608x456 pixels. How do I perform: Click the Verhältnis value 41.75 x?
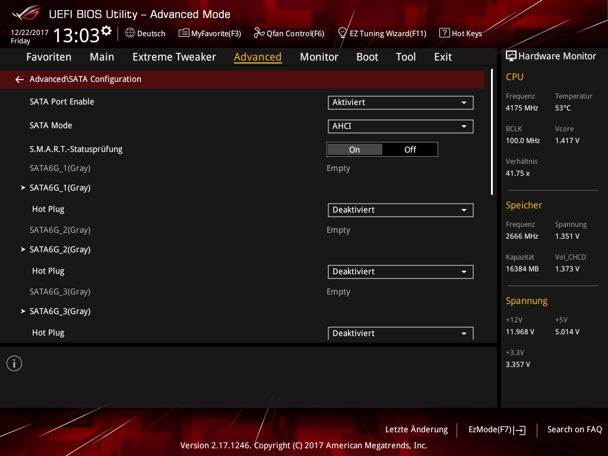(x=518, y=173)
